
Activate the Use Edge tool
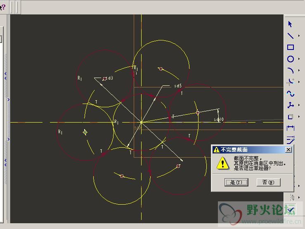point(291,117)
